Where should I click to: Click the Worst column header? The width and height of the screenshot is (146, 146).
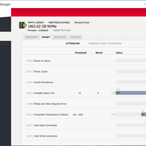pos(99,53)
